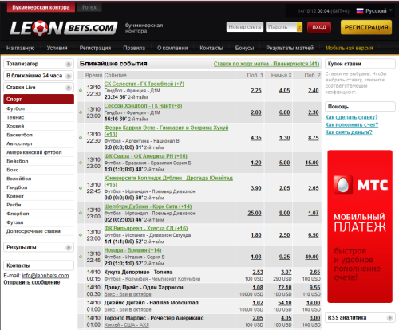399x330 pixels.
Task: Click the green live dot for Шелбурн Дублин match
Action: pyautogui.click(x=81, y=213)
